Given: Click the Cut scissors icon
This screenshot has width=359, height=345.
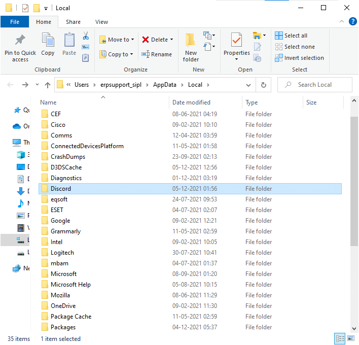Looking at the screenshot, I should 86,36.
